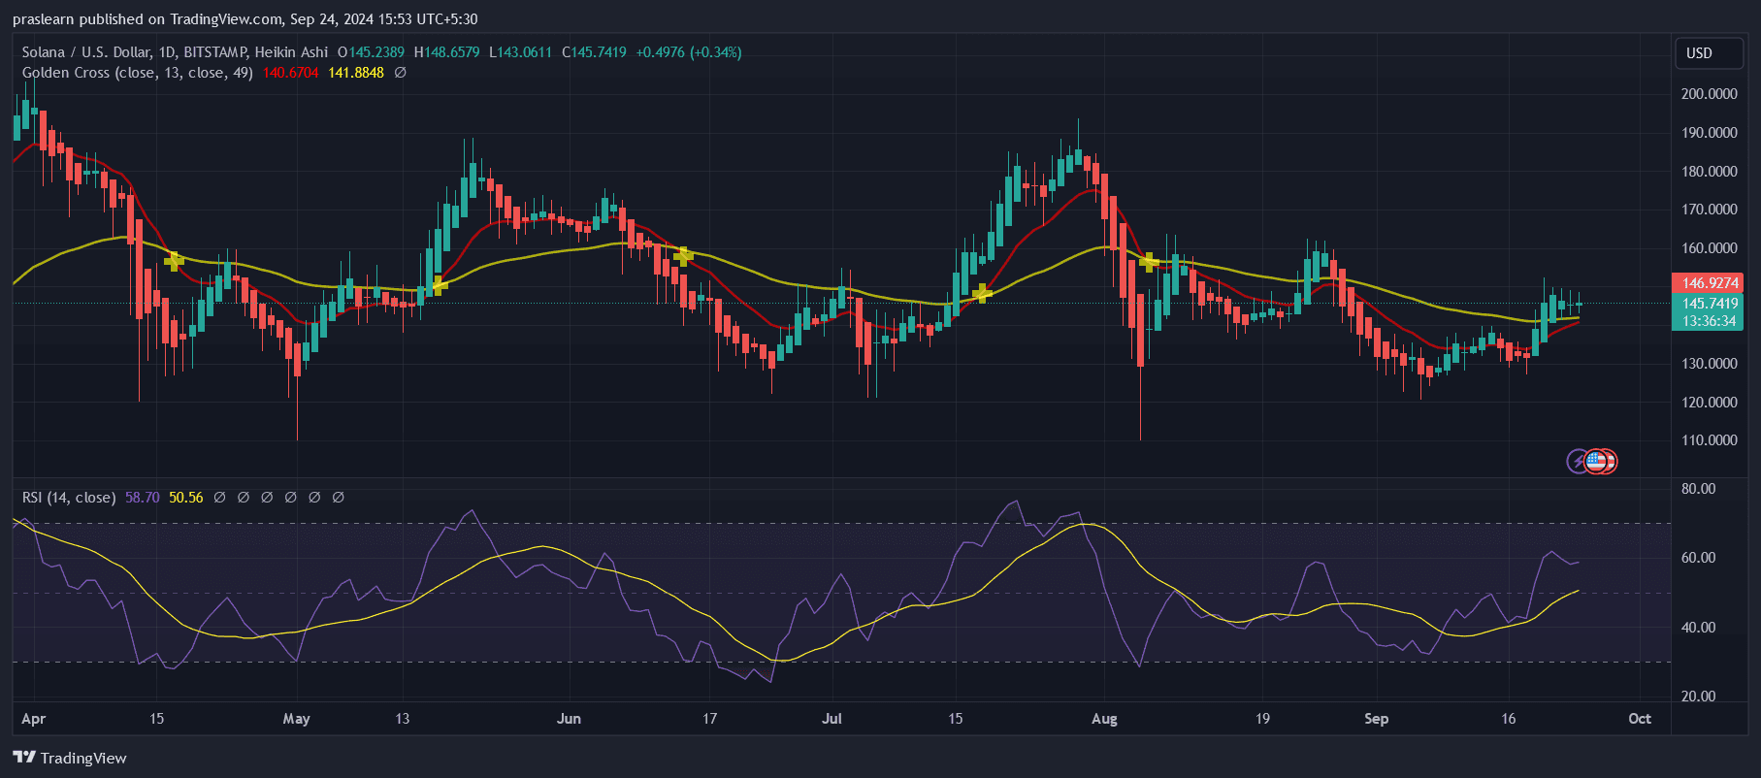Click the front US flag economic event icon
The image size is (1761, 778).
point(1595,462)
